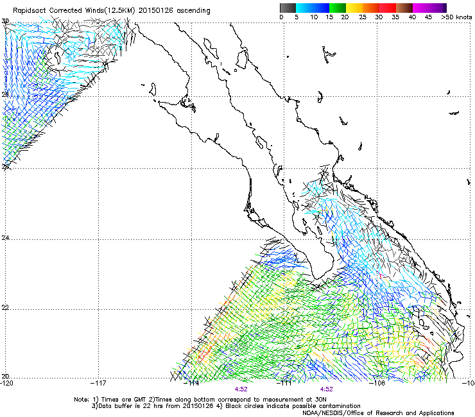
Task: Click the latitude label '22' on left axis
Action: pos(5,307)
